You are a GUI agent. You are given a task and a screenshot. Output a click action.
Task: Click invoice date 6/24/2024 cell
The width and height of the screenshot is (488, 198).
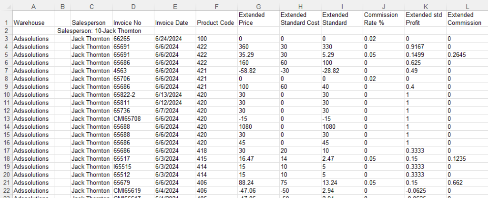pos(175,39)
